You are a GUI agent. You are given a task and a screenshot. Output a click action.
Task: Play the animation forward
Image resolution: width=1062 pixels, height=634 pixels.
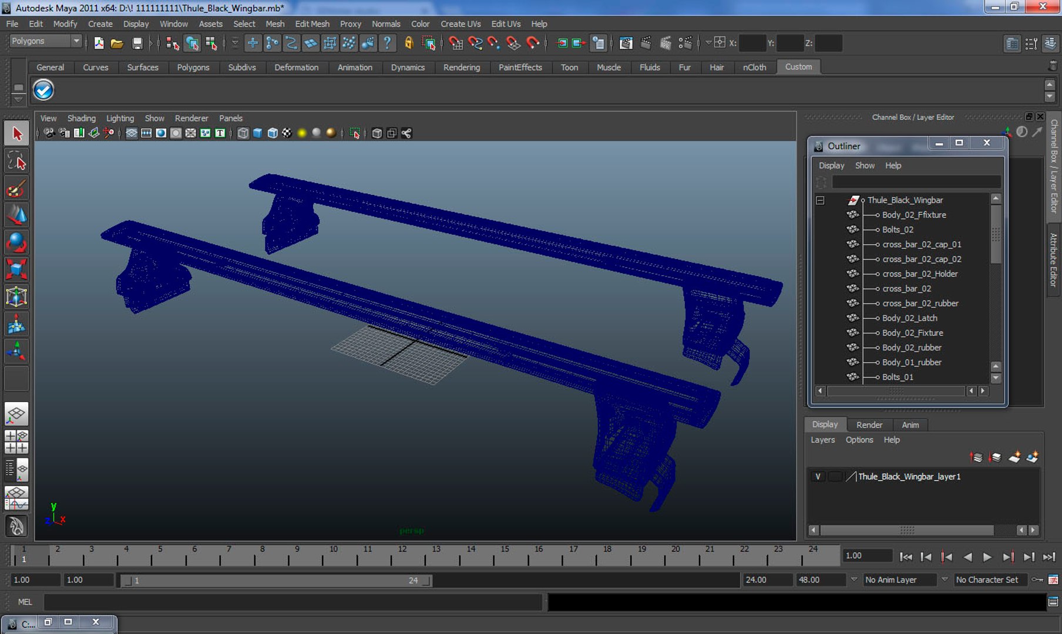tap(987, 557)
